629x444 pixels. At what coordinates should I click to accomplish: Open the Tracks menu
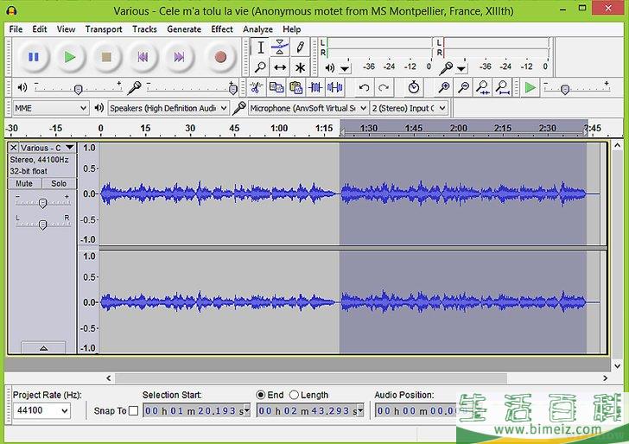pyautogui.click(x=144, y=29)
